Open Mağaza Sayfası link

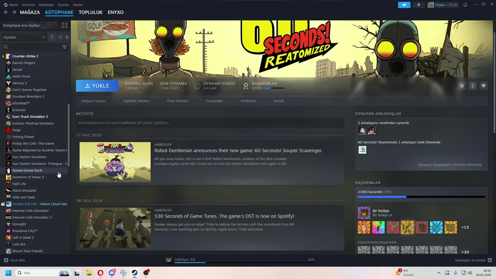pos(94,101)
